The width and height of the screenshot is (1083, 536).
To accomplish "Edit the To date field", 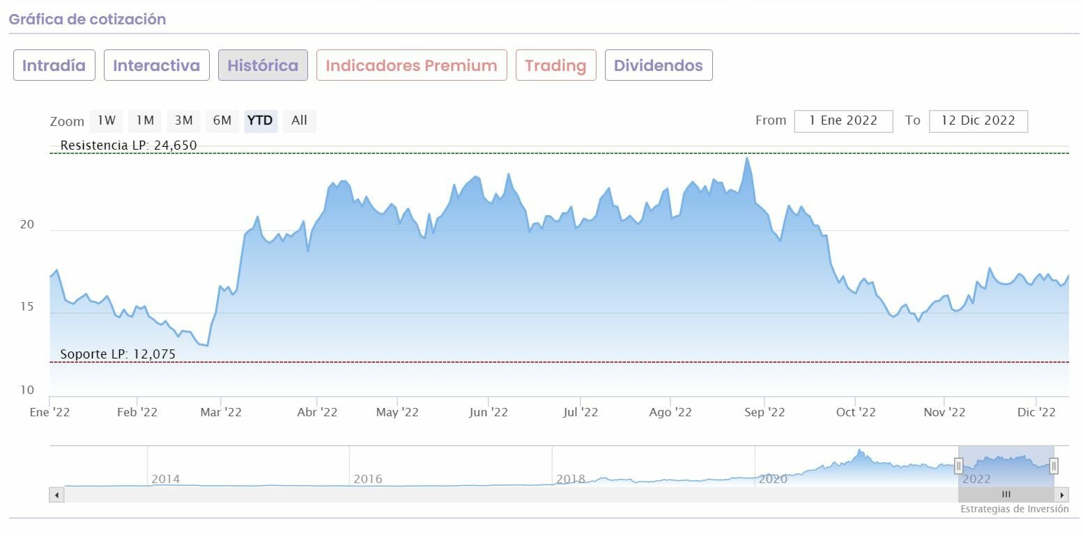I will click(x=978, y=120).
